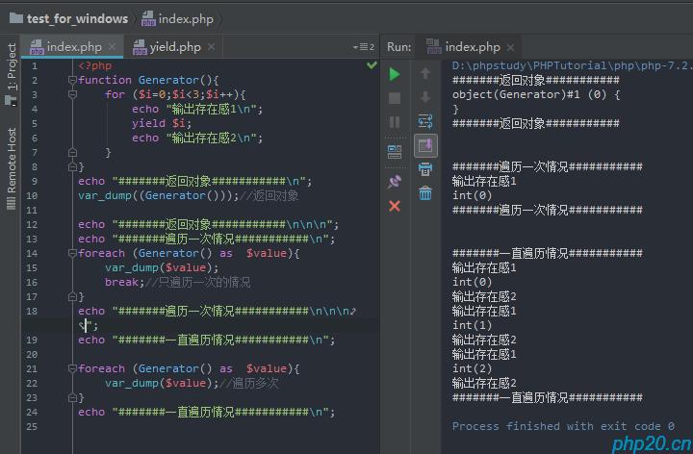Screen dimensions: 693x454
Task: Close the yield.php editor tab
Action: [211, 46]
